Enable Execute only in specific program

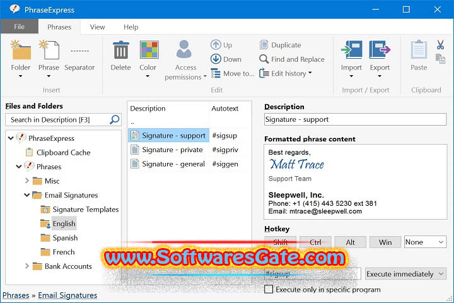click(x=269, y=289)
